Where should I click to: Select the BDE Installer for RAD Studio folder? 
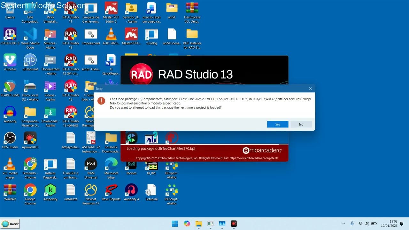tap(192, 39)
